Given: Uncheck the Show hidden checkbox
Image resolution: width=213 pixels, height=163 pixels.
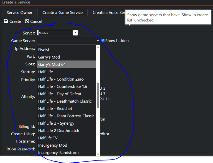Looking at the screenshot, I should [x=103, y=41].
